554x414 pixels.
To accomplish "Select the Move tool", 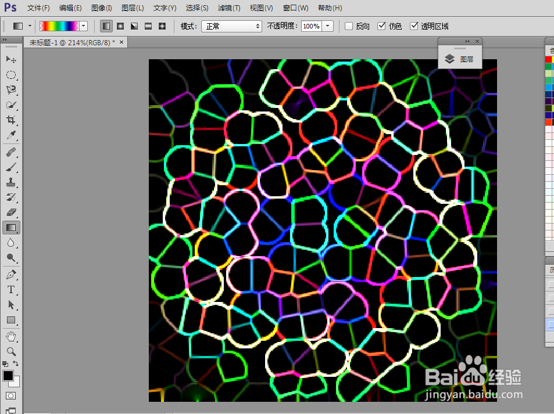I will [x=11, y=59].
